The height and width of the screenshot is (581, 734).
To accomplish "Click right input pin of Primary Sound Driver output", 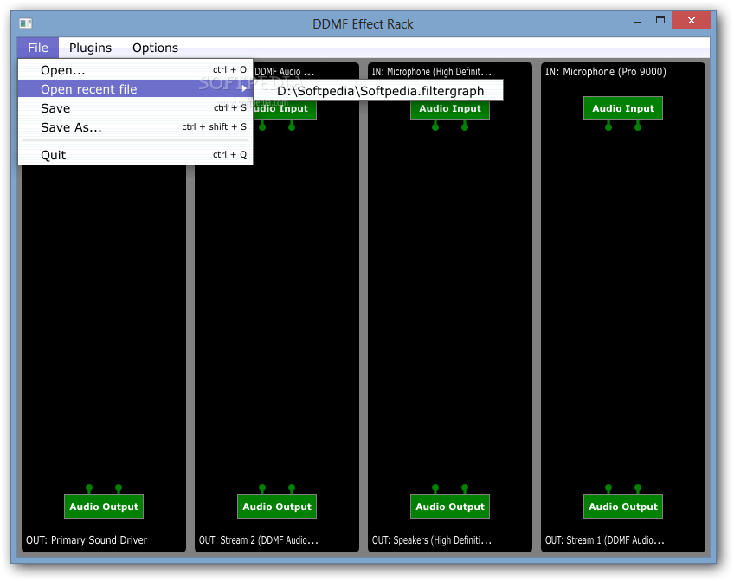I will [119, 489].
